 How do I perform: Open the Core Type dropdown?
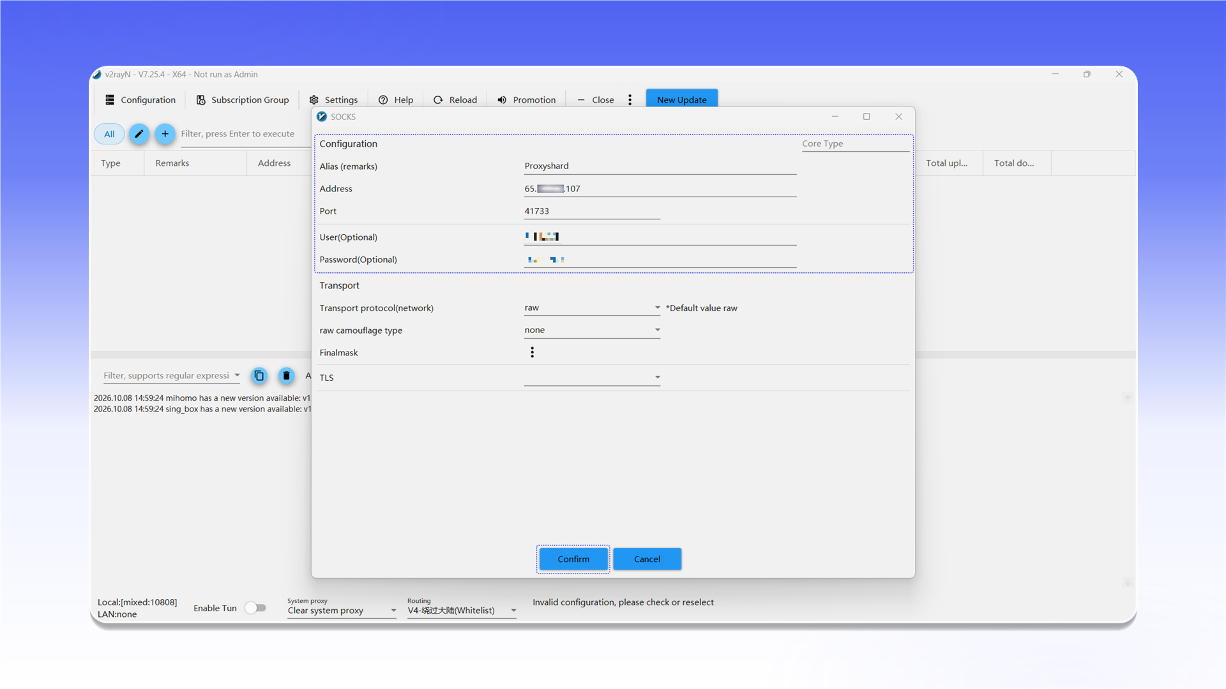click(x=856, y=144)
